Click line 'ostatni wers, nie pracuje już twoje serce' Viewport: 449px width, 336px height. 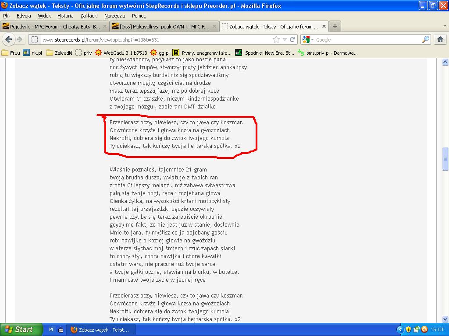click(x=162, y=264)
